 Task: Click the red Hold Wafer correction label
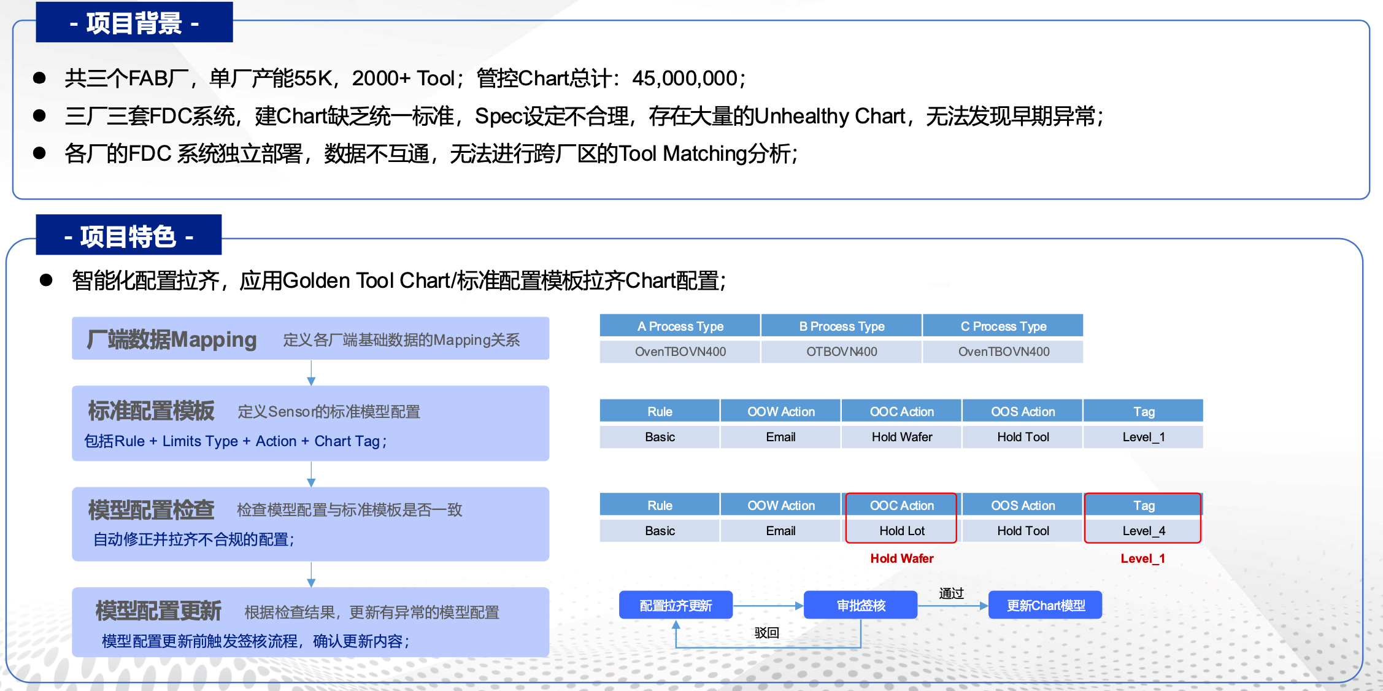tap(901, 558)
